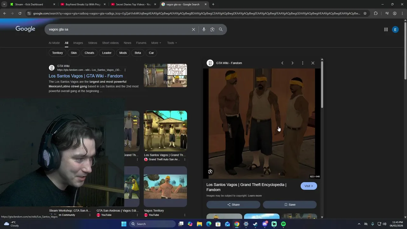Start voice search with microphone icon
407x229 pixels.
tap(204, 29)
